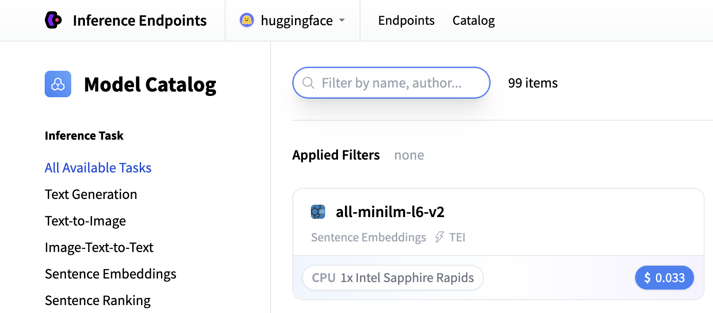Open the huggingface account dropdown
The image size is (713, 313).
342,20
